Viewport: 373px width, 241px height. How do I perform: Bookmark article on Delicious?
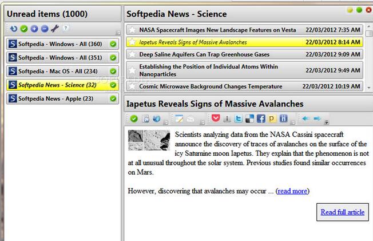coord(249,118)
